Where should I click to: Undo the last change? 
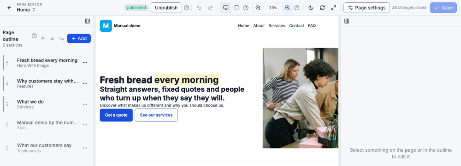pyautogui.click(x=199, y=8)
